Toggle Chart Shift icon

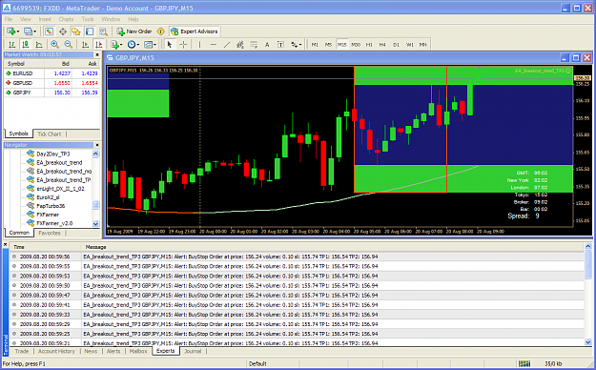(x=99, y=45)
